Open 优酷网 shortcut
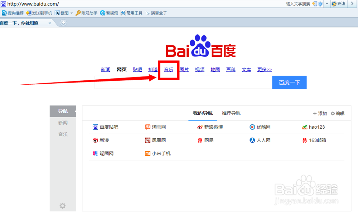Image resolution: width=358 pixels, height=213 pixels. click(x=260, y=127)
